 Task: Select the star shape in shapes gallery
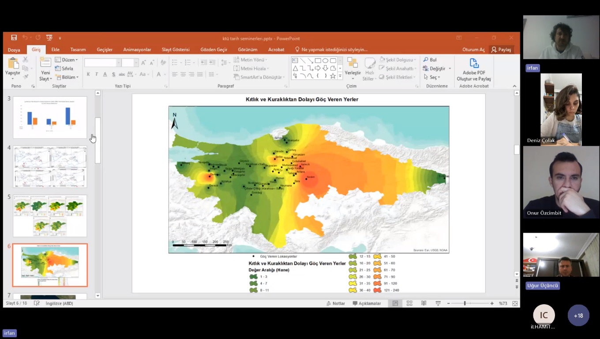(x=333, y=76)
